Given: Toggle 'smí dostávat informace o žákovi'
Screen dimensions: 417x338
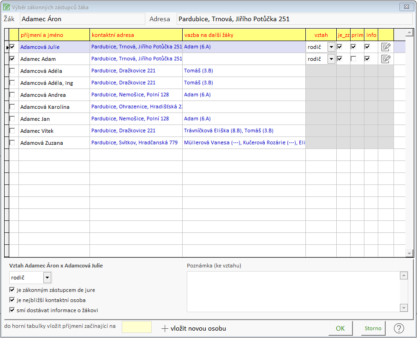Looking at the screenshot, I should point(12,310).
